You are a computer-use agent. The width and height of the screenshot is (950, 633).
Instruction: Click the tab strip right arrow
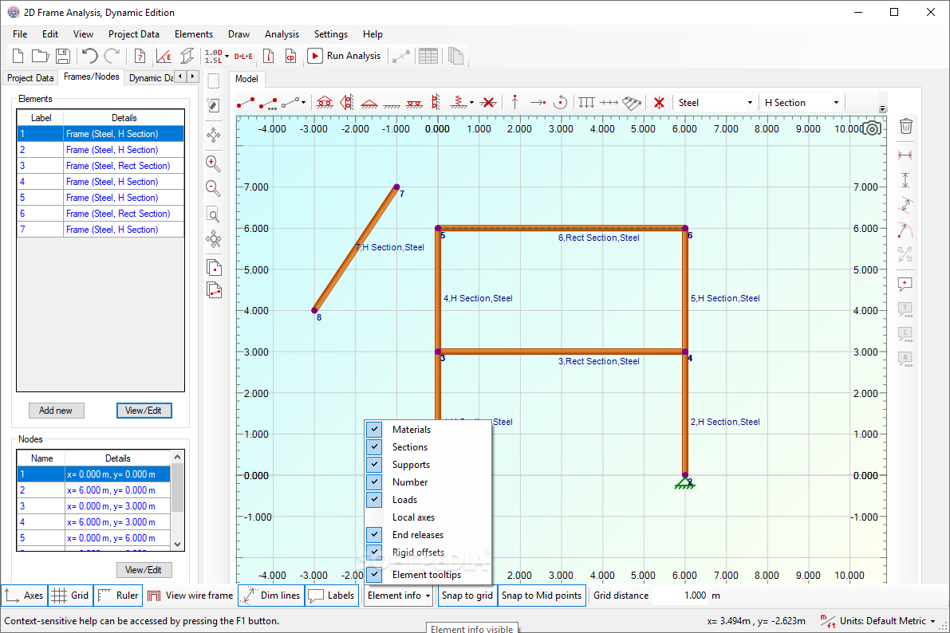point(193,77)
